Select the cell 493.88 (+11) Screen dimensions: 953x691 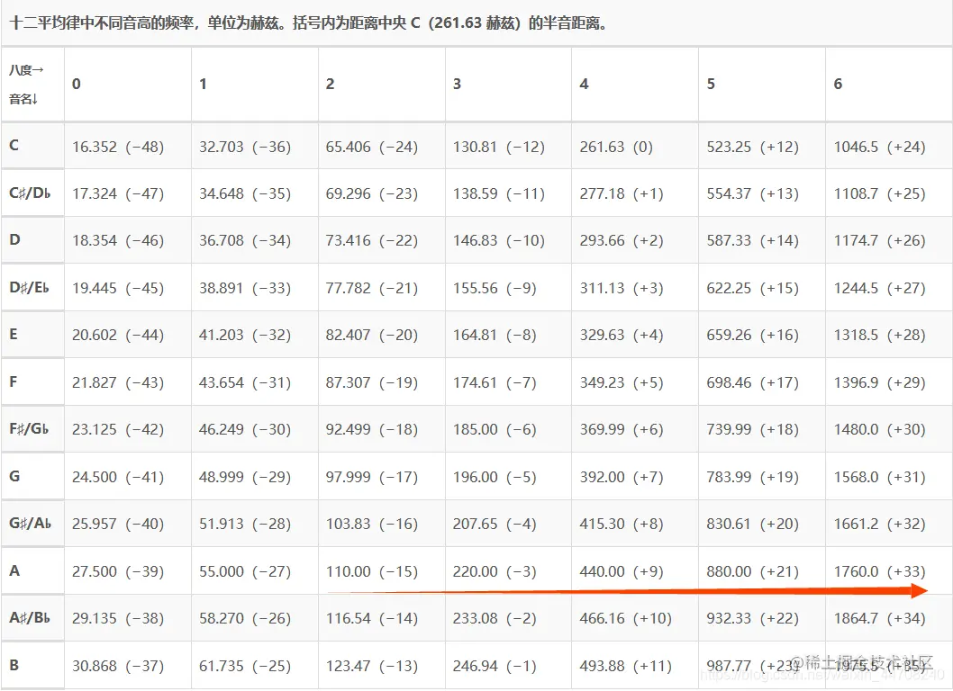coord(634,666)
